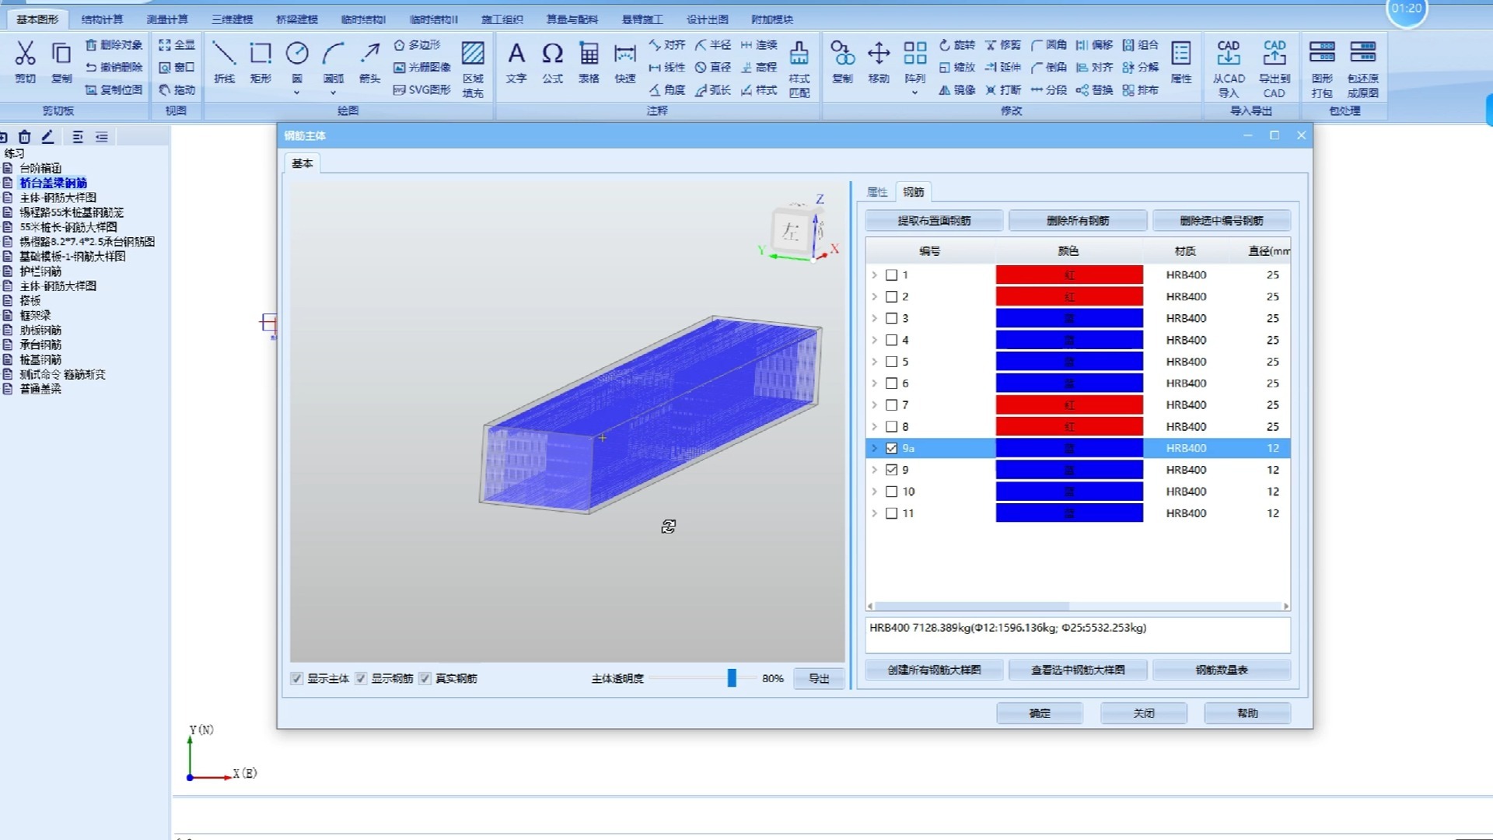Click the 创建所有钢筋大样图 button
The width and height of the screenshot is (1493, 840).
pyautogui.click(x=934, y=670)
